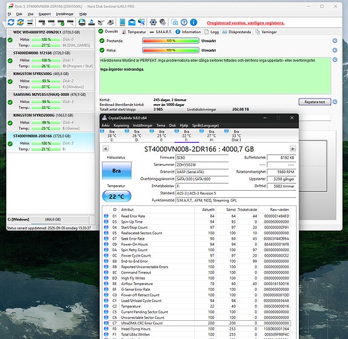Click the speaker sound icon in toolbar
Image resolution: width=348 pixels, height=339 pixels.
[163, 22]
